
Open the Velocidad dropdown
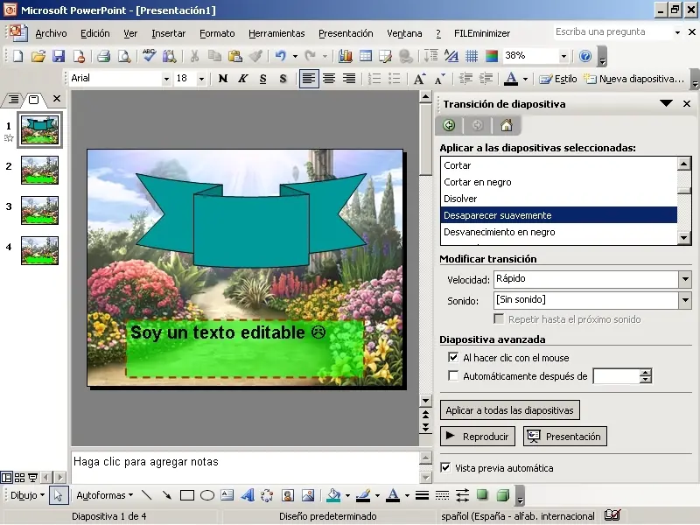684,279
